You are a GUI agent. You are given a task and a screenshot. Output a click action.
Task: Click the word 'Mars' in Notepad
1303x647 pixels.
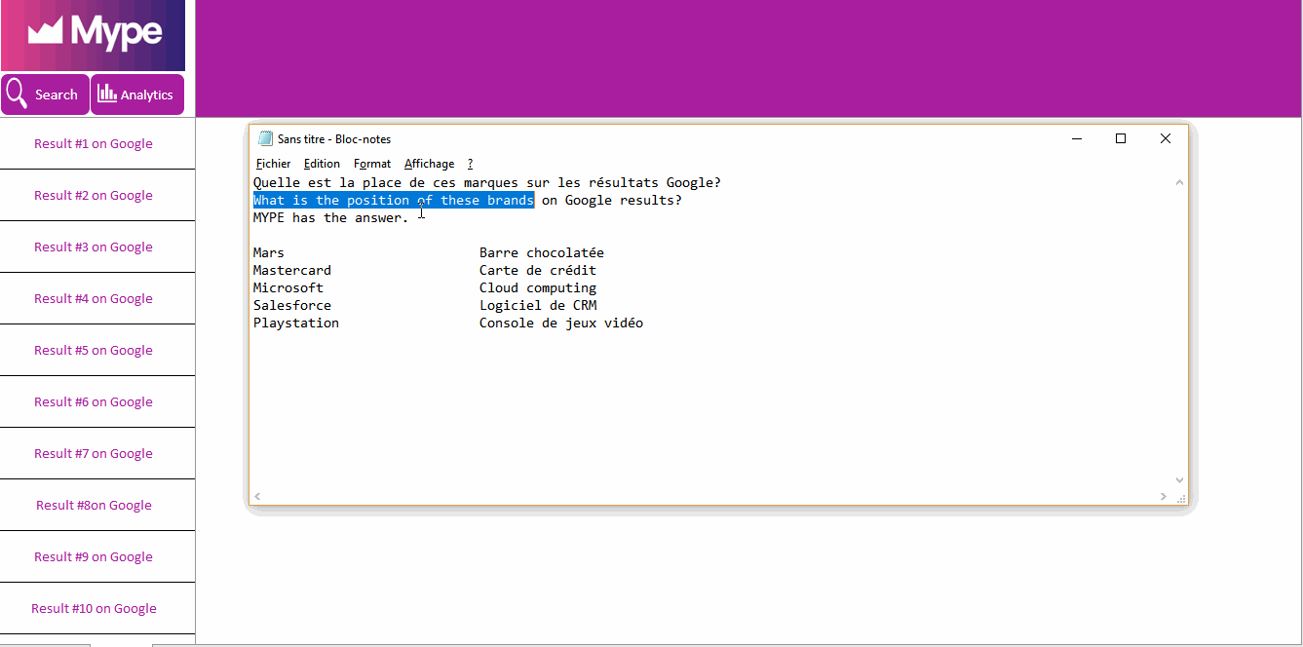269,252
